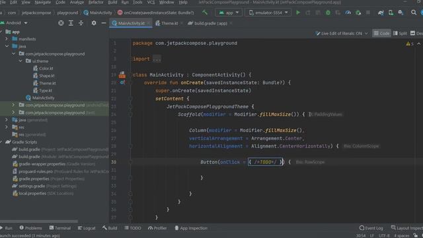Open the Event Log

[x=371, y=228]
